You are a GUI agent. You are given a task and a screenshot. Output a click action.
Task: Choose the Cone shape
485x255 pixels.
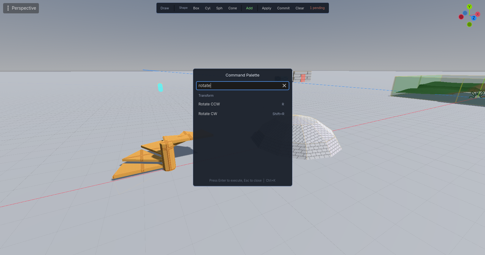tap(232, 8)
